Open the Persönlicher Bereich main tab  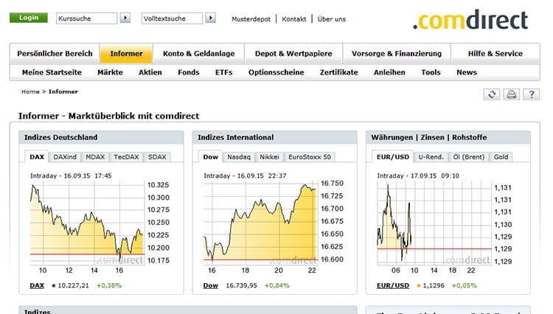pyautogui.click(x=55, y=54)
